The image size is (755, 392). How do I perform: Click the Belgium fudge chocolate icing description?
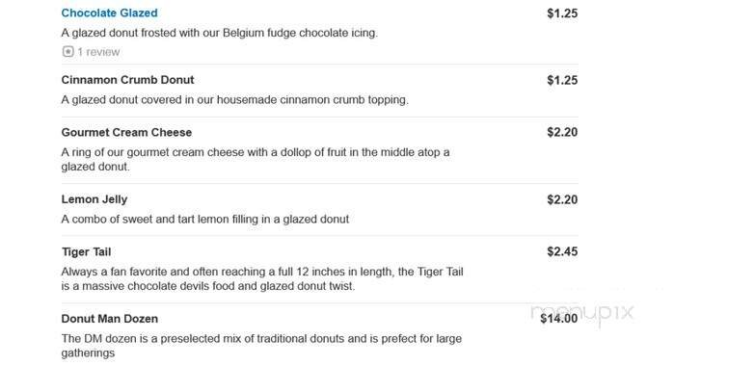[x=219, y=33]
